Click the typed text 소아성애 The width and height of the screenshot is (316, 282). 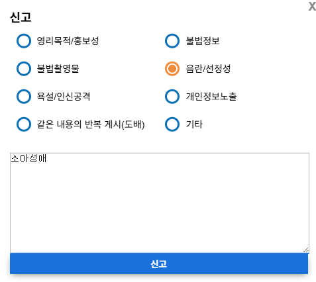click(x=28, y=158)
